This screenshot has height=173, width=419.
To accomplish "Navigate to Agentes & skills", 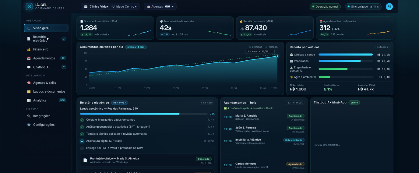I will tap(46, 83).
